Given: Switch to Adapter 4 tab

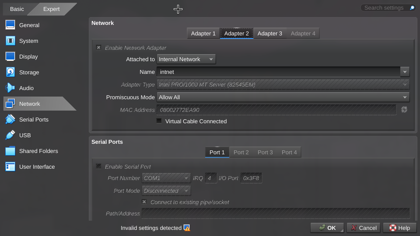Looking at the screenshot, I should (x=303, y=34).
